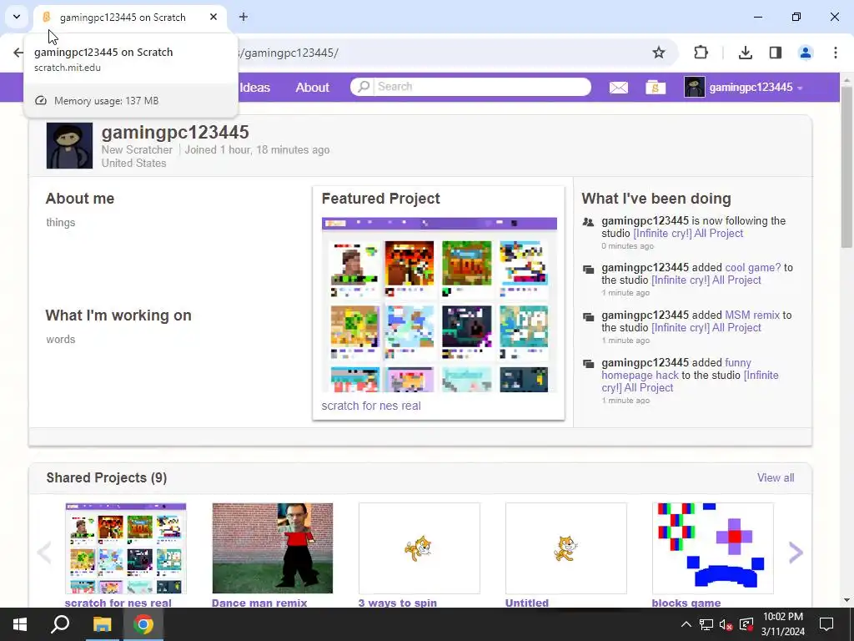Click the navbar user avatar image

click(x=695, y=87)
